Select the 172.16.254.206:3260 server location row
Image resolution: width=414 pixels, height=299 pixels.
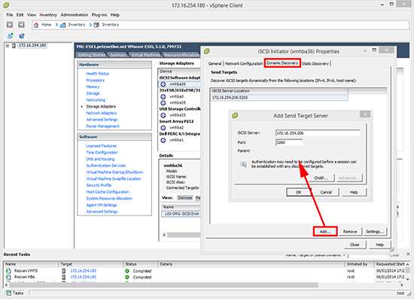coord(279,97)
